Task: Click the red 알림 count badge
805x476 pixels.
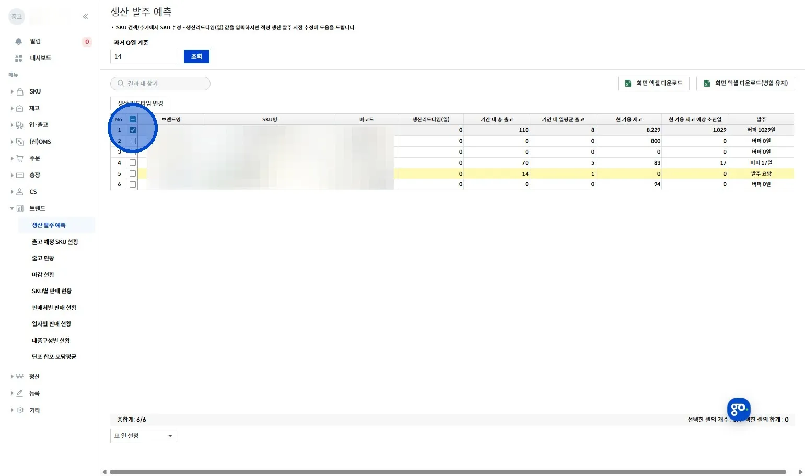Action: pyautogui.click(x=87, y=42)
